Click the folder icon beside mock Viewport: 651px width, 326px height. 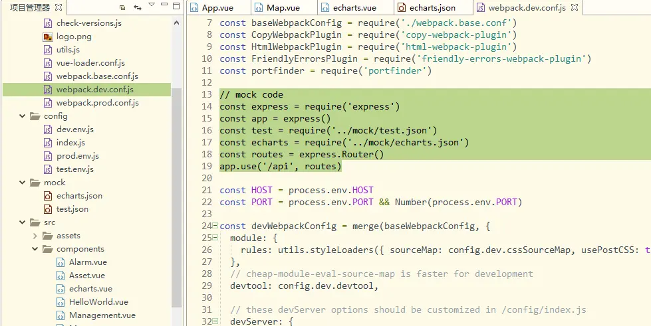tap(35, 183)
